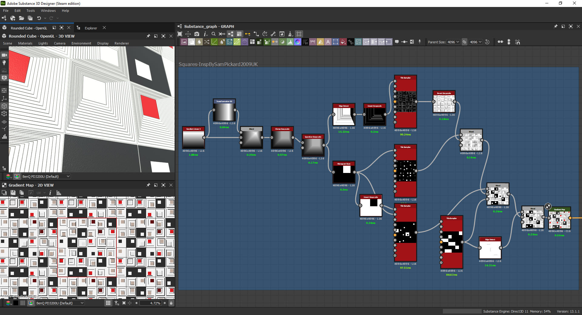This screenshot has height=315, width=582.
Task: Select the camera icon in the 3D view sidebar
Action: pyautogui.click(x=4, y=55)
